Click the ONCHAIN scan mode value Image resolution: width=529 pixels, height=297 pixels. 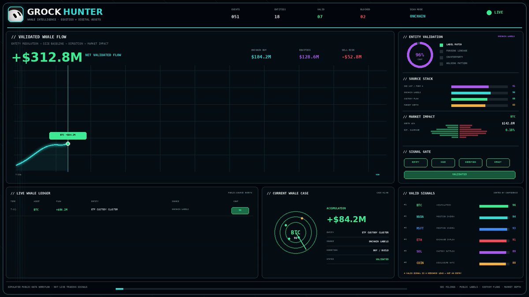pos(417,17)
